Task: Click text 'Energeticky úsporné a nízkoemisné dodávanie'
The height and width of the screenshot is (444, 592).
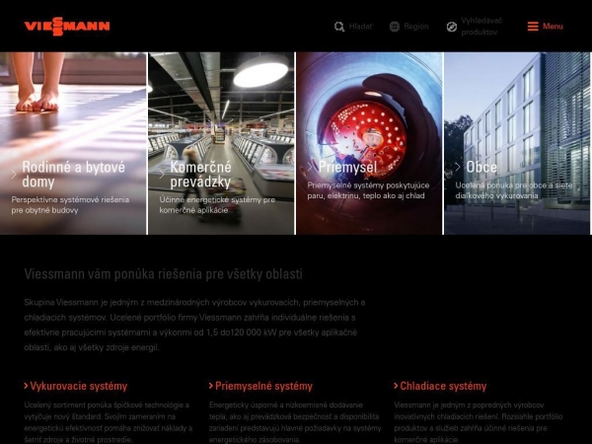Action: click(x=295, y=422)
